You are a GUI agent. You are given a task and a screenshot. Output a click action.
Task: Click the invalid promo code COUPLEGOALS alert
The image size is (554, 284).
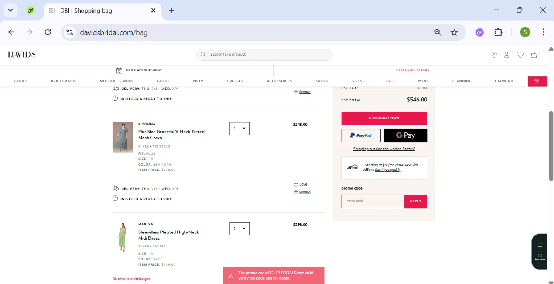[274, 276]
